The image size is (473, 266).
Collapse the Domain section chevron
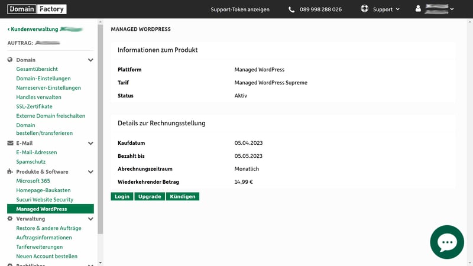pos(90,60)
